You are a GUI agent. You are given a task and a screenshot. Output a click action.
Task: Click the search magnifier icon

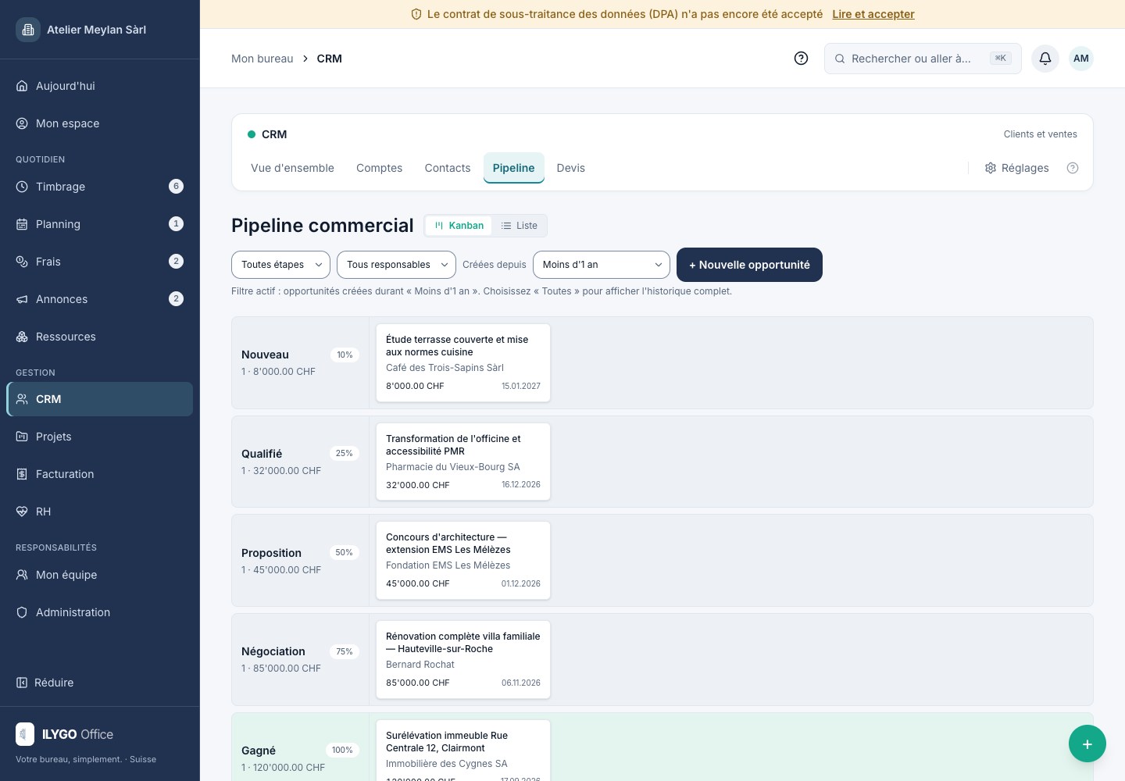click(840, 59)
